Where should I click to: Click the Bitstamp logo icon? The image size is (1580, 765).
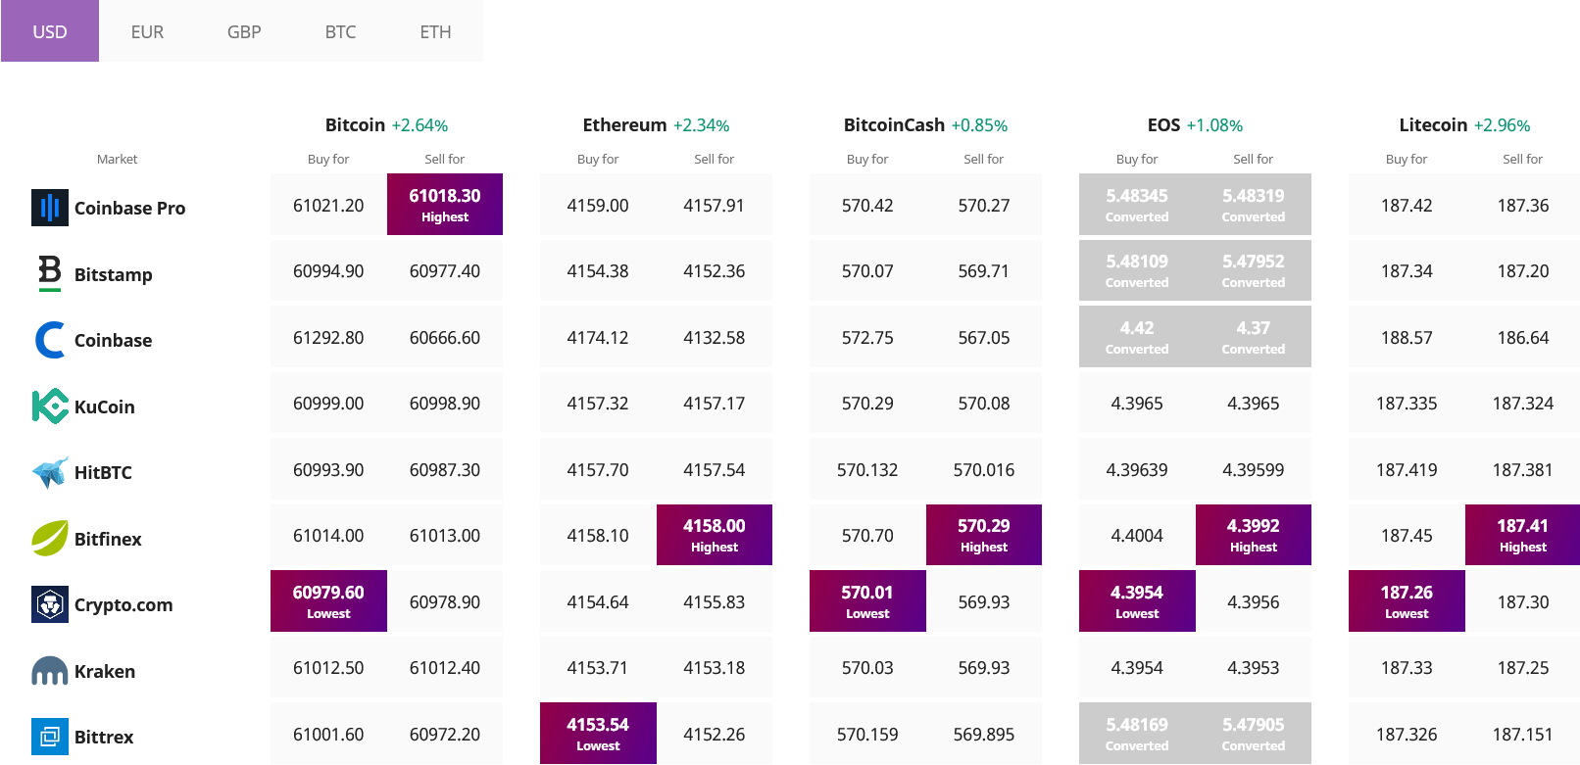click(x=50, y=273)
